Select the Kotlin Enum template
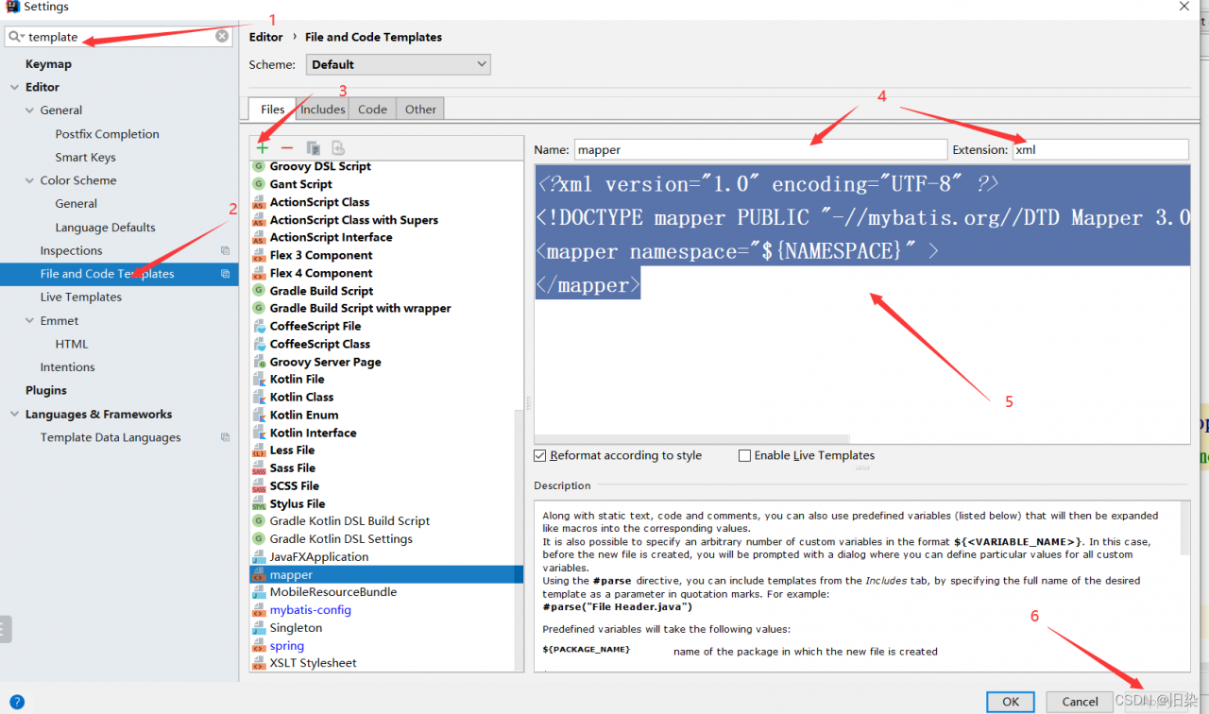 point(304,415)
